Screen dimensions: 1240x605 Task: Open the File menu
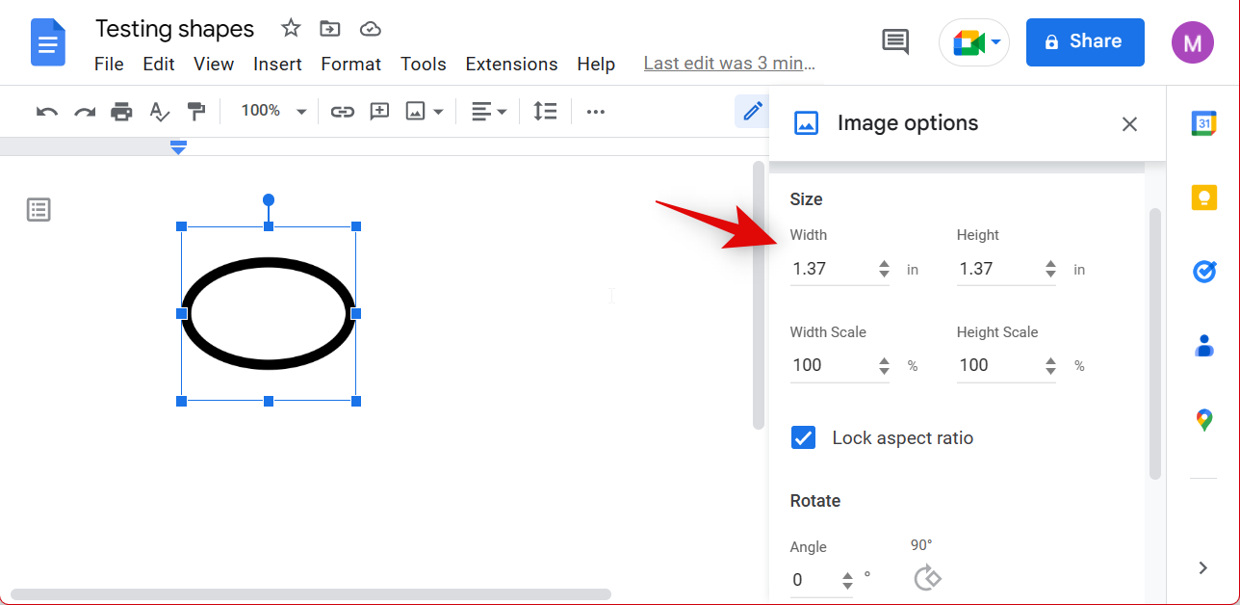click(x=109, y=65)
